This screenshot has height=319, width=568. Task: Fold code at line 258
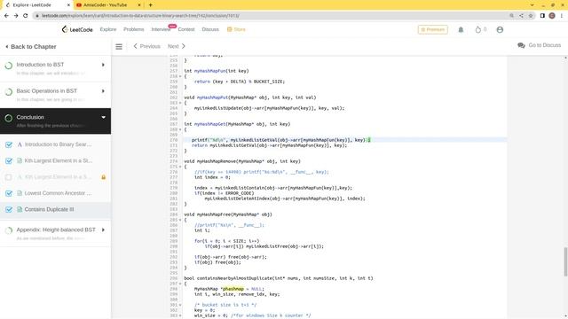tap(180, 76)
